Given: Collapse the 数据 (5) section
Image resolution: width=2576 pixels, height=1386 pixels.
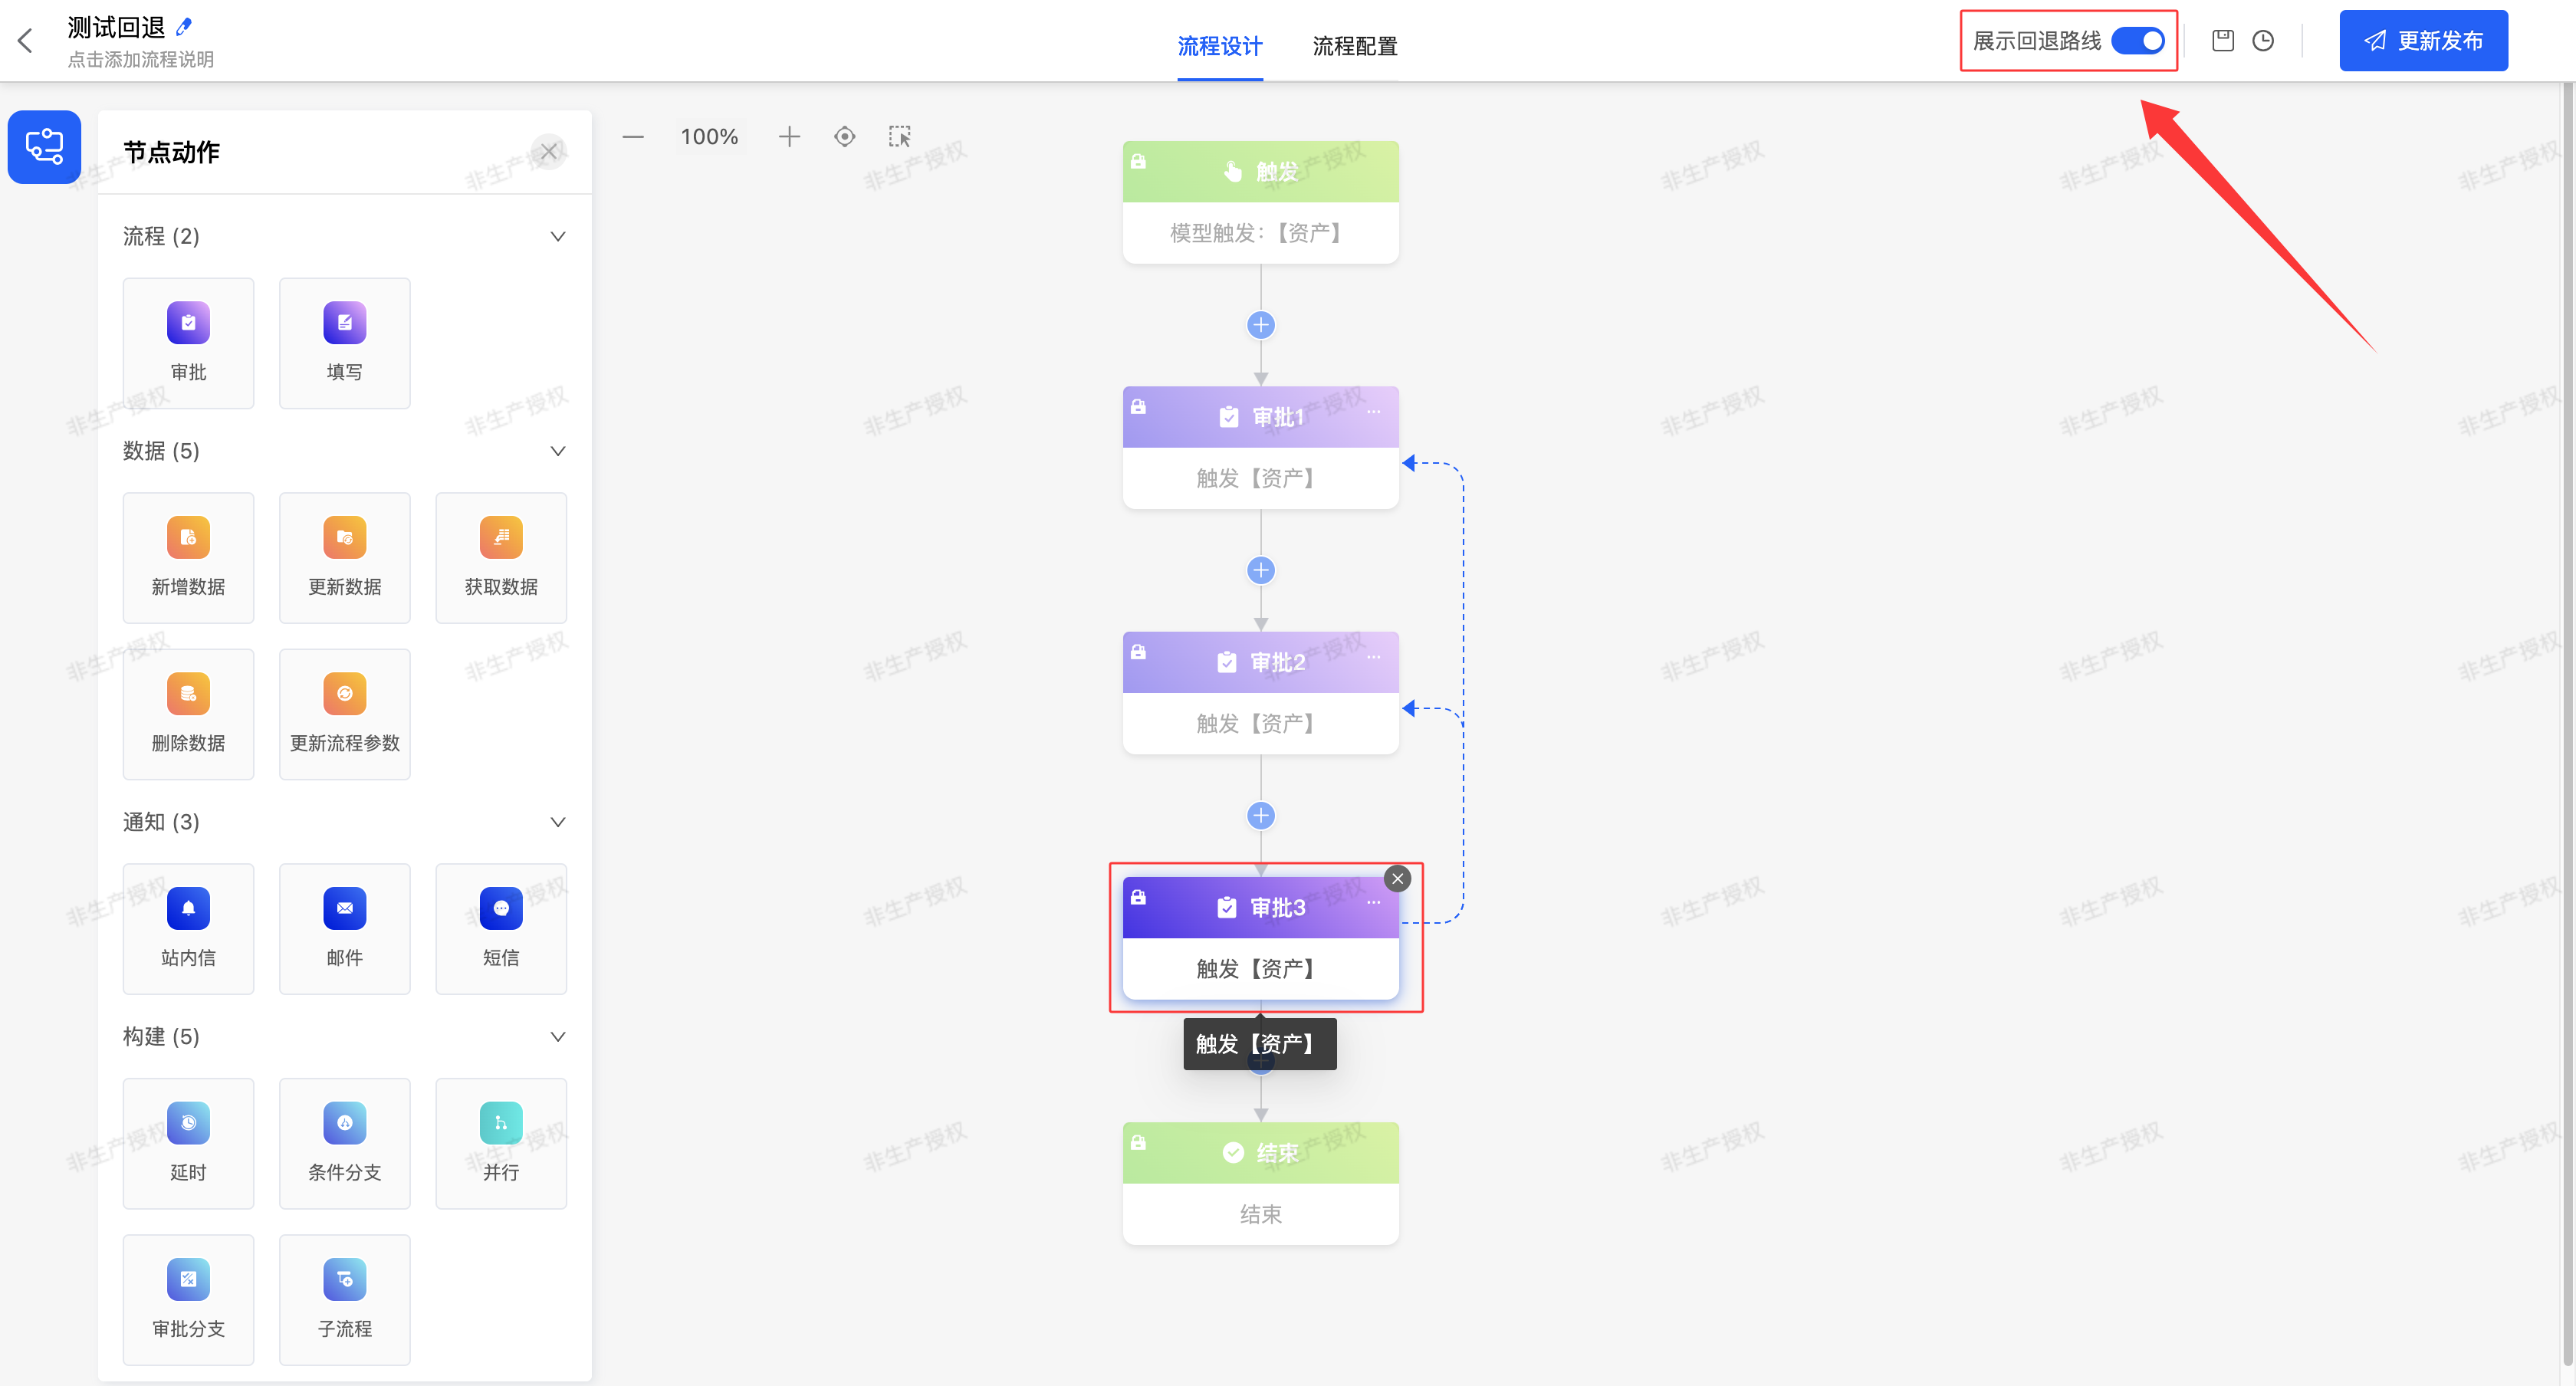Looking at the screenshot, I should tap(558, 451).
